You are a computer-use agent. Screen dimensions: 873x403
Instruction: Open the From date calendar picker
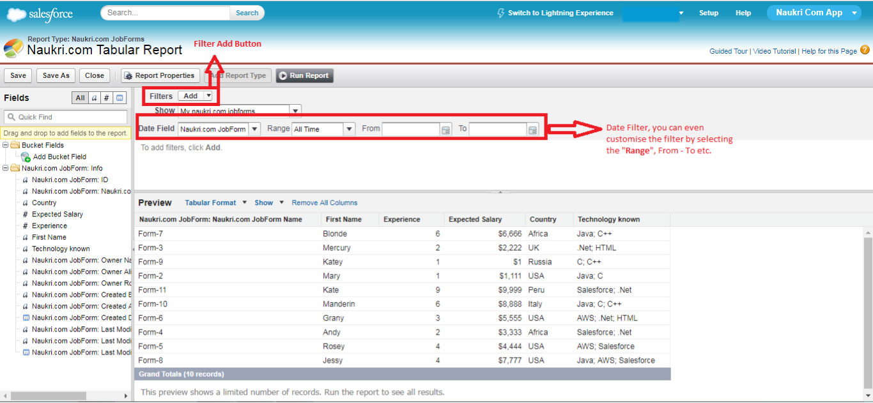445,128
